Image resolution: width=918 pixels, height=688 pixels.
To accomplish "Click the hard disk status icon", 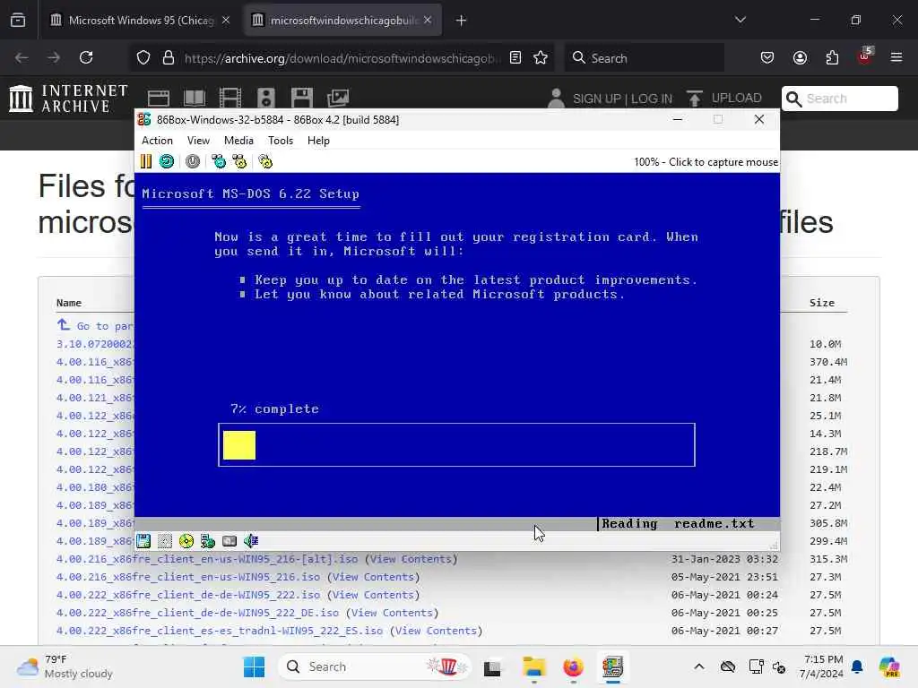I will [x=229, y=541].
